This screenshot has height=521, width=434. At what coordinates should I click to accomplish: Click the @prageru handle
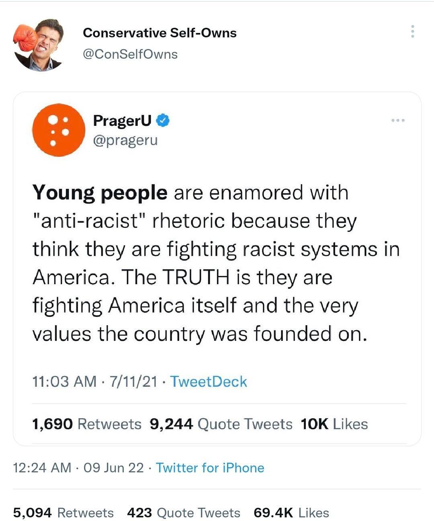pyautogui.click(x=126, y=140)
